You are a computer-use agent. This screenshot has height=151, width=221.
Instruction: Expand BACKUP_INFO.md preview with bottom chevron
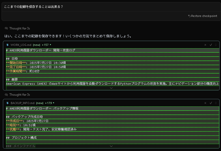pyautogui.click(x=111, y=146)
